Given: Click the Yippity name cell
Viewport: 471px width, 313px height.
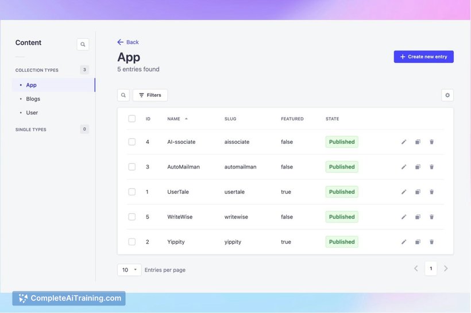Looking at the screenshot, I should pos(176,242).
